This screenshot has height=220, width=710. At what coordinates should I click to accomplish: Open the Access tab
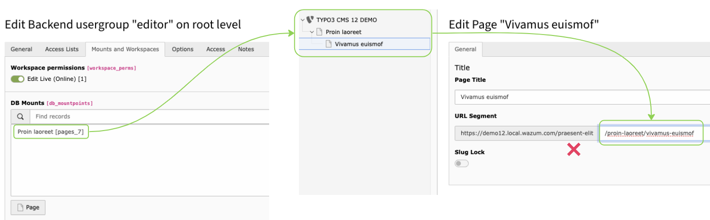216,49
